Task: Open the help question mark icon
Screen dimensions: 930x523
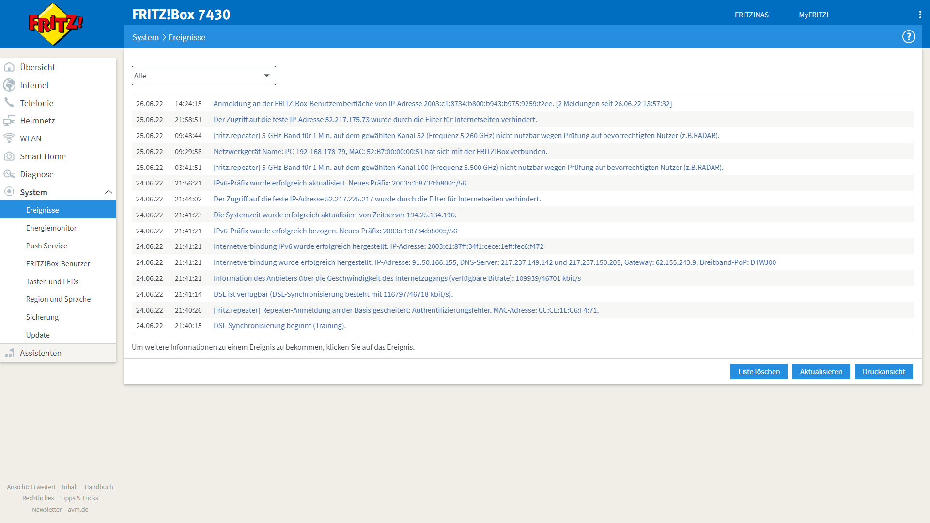Action: tap(908, 37)
